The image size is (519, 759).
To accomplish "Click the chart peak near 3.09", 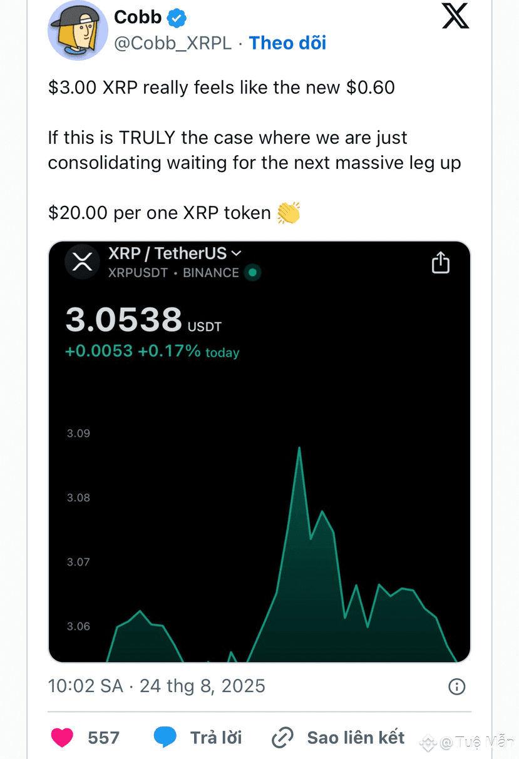I will [299, 448].
